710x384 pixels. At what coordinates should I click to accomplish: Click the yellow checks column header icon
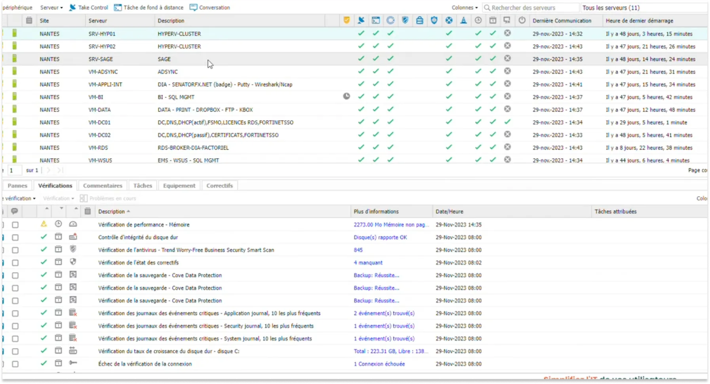[347, 20]
